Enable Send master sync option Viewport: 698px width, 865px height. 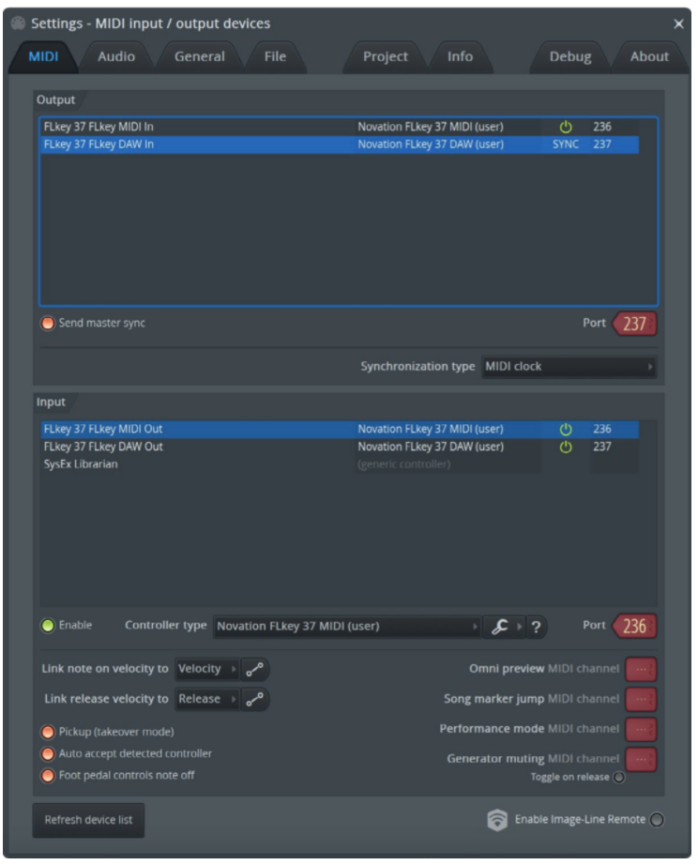48,324
